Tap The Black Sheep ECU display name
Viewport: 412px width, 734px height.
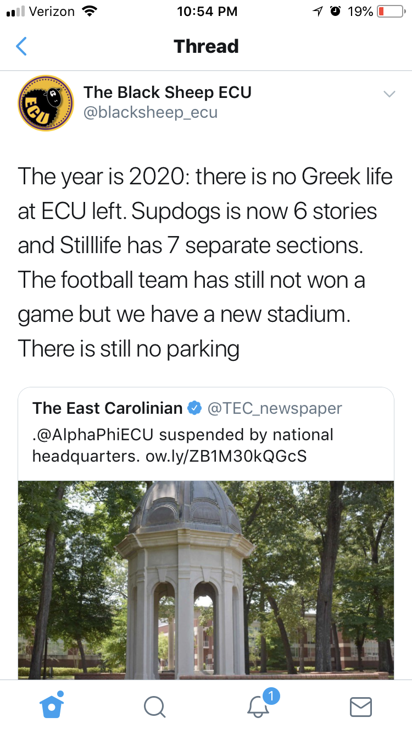[x=168, y=92]
